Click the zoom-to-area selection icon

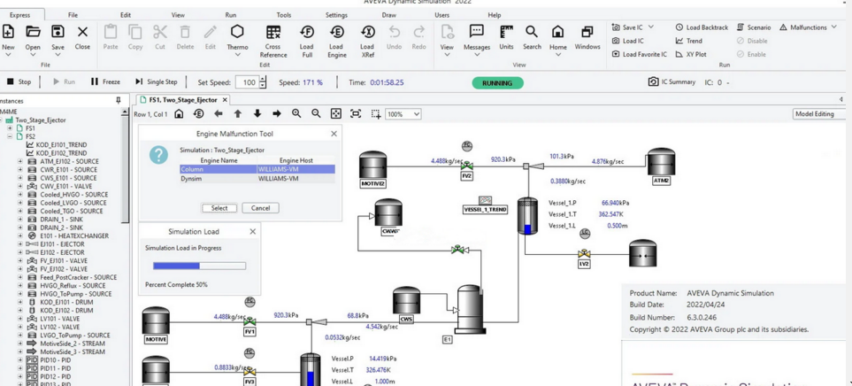point(375,113)
